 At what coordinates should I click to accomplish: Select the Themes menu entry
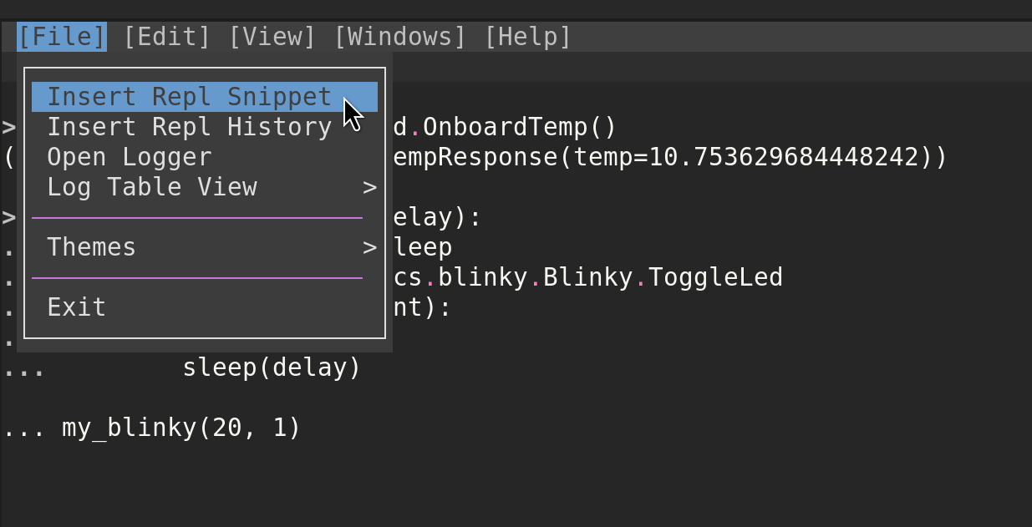click(205, 247)
